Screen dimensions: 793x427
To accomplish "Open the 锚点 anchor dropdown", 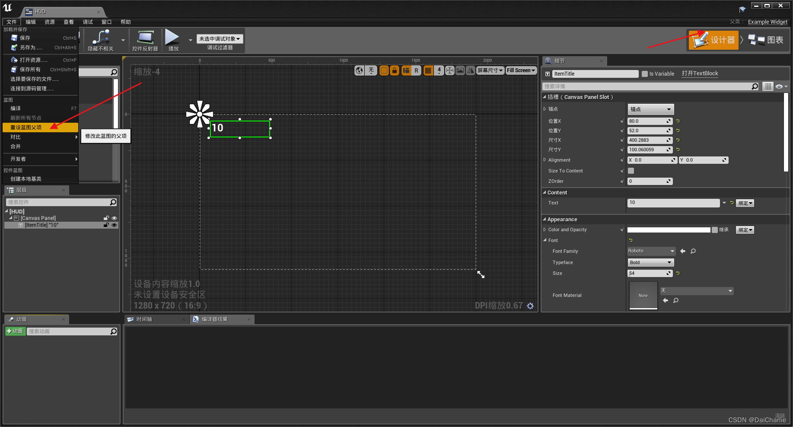I will (650, 109).
